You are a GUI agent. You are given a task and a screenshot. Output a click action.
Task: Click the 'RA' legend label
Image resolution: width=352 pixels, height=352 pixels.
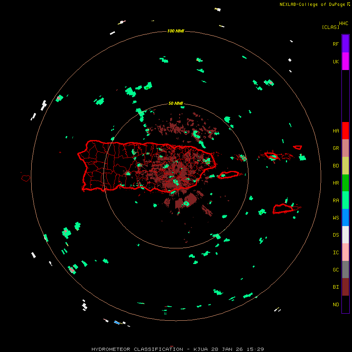click(336, 201)
